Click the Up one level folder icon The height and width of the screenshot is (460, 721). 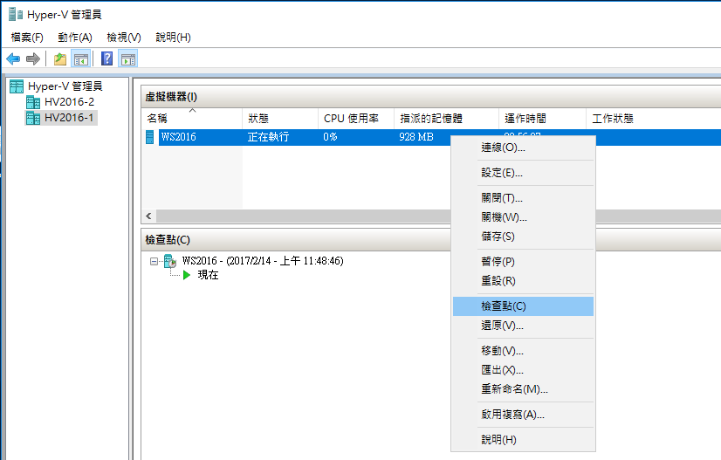tap(60, 58)
